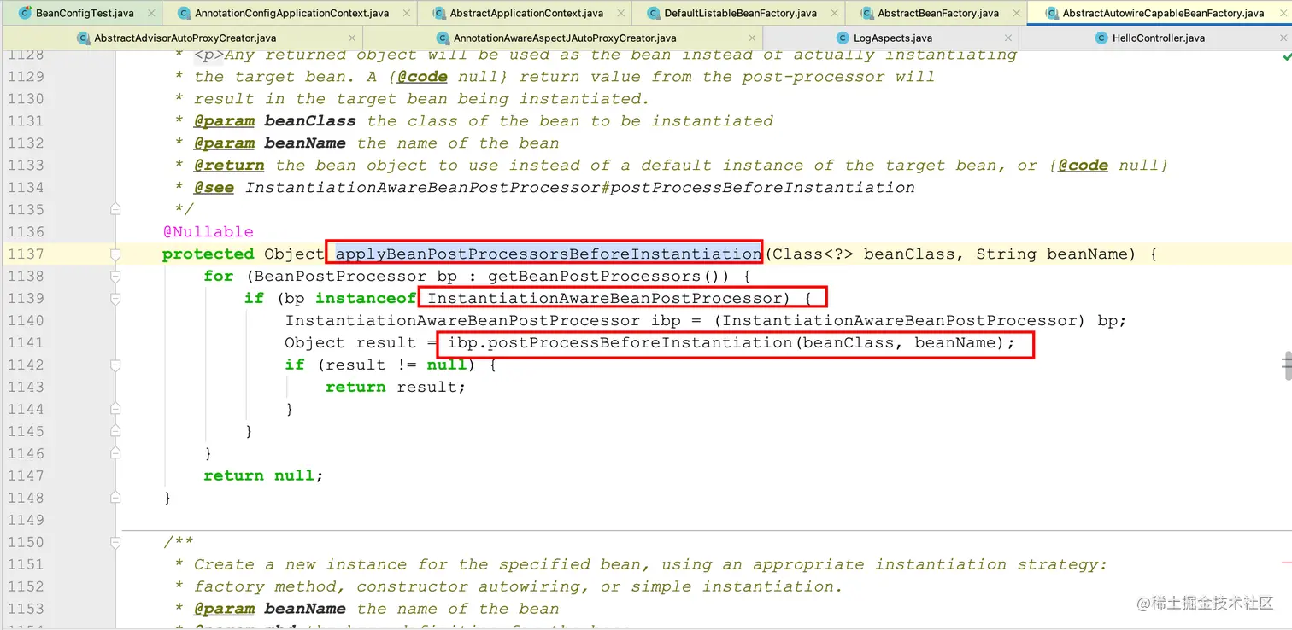Switch to the AnnotationAwareAspectJAutoProxyCreator.java tab
This screenshot has height=630, width=1292.
pos(563,38)
